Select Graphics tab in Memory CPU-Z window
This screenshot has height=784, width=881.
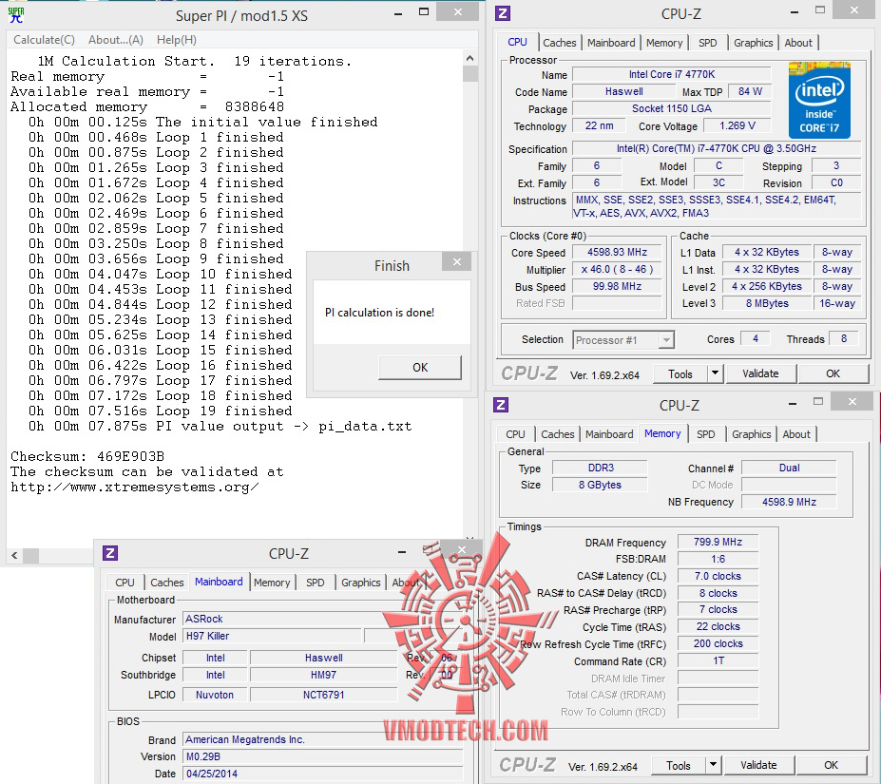pos(751,434)
